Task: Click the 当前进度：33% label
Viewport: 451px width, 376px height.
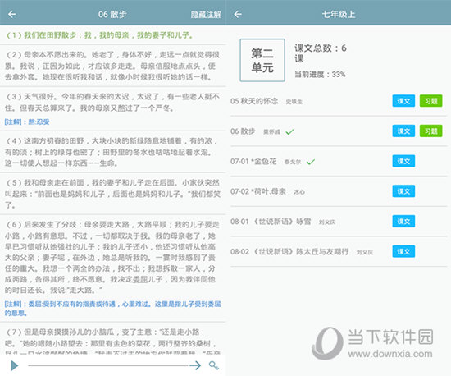Action: pyautogui.click(x=320, y=74)
